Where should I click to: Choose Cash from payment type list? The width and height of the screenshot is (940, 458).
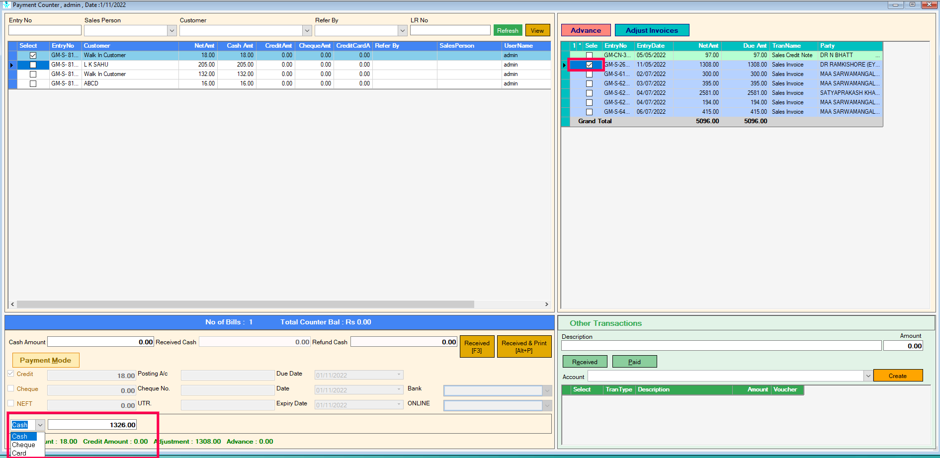(x=23, y=436)
